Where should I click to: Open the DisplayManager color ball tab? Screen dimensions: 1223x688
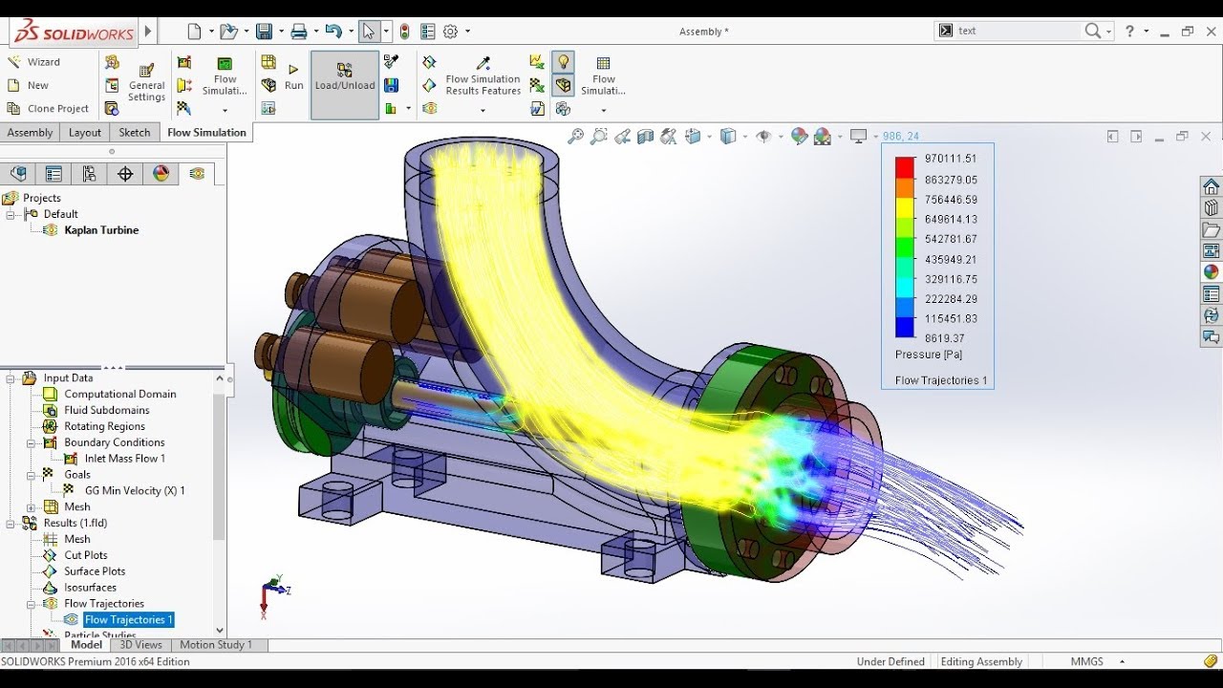161,174
